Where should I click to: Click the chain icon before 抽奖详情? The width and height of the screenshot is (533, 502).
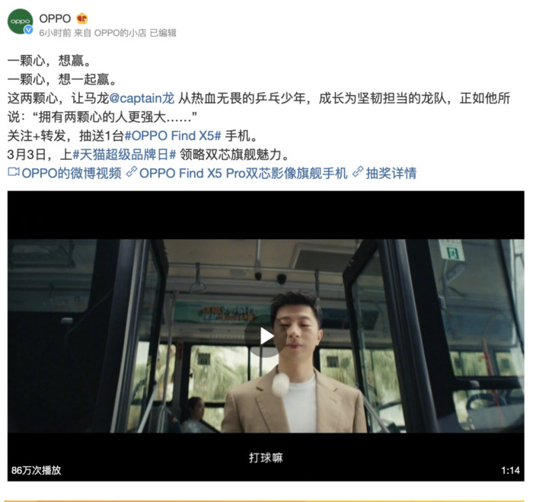(358, 171)
